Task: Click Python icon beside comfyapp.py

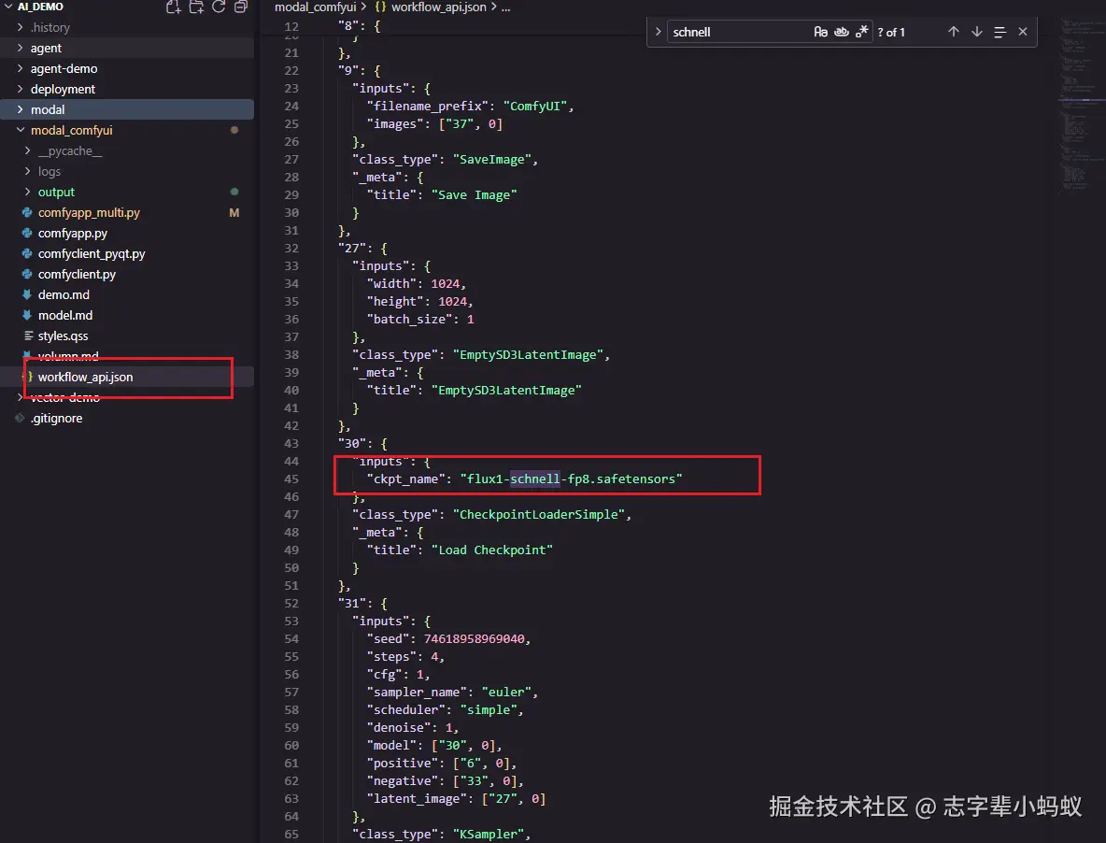Action: (27, 233)
